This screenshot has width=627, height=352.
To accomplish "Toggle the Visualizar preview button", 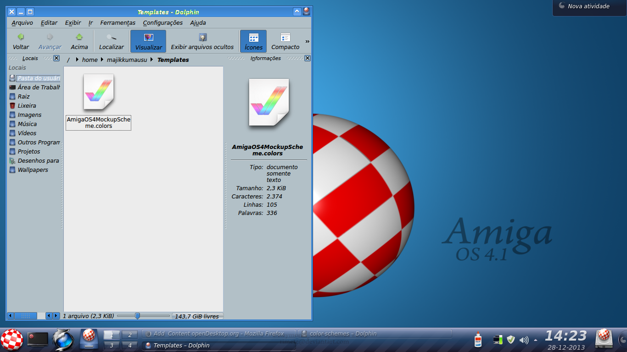I will [148, 41].
